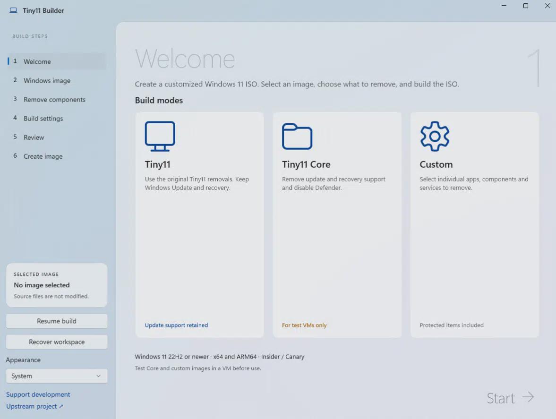This screenshot has height=419, width=556.
Task: Click the Tiny11 Builder window title text
Action: (43, 11)
